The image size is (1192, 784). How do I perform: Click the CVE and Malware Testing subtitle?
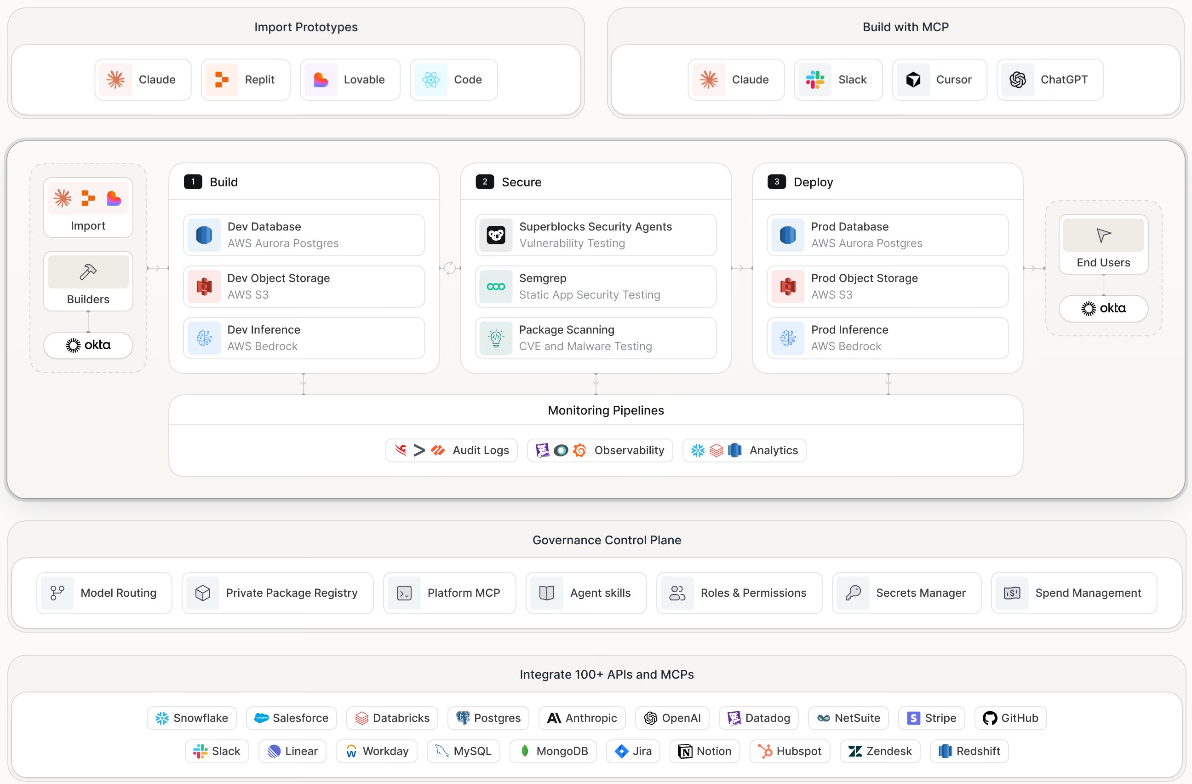pos(585,346)
